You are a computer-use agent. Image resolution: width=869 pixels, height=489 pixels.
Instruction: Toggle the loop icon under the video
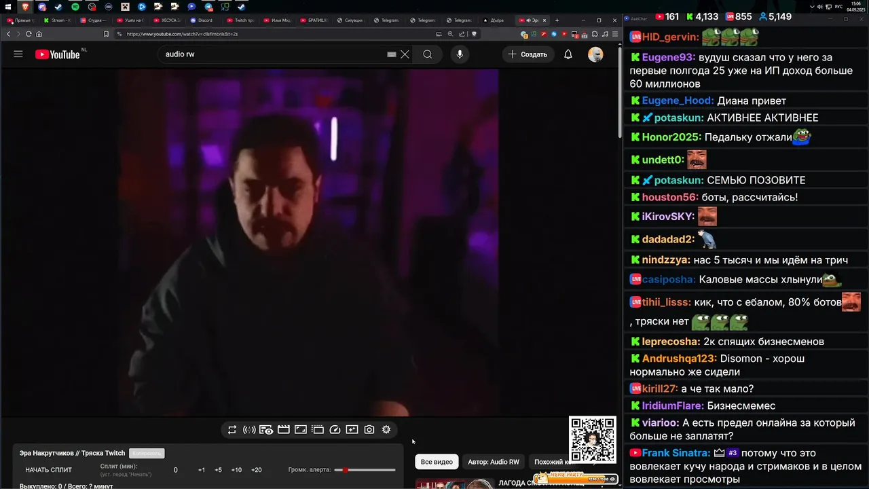tap(232, 430)
